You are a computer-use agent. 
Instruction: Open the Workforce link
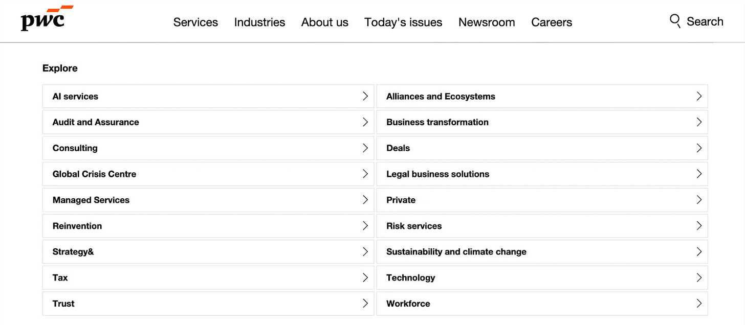[542, 304]
